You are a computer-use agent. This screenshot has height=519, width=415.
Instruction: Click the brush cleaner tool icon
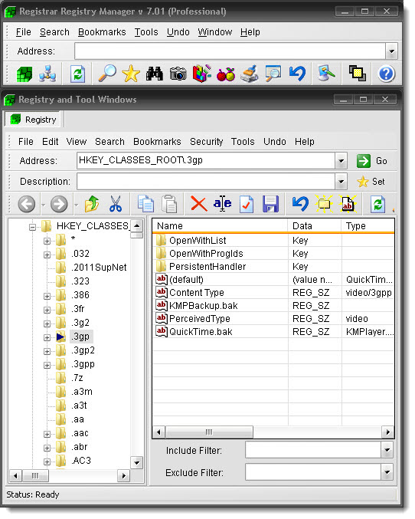(x=250, y=74)
